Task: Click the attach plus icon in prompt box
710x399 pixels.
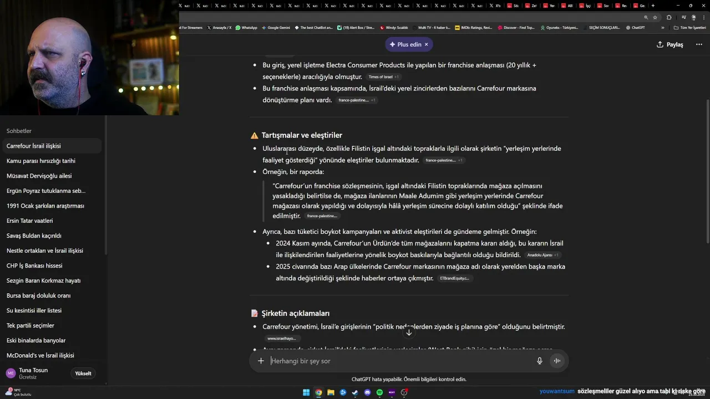Action: point(261,361)
